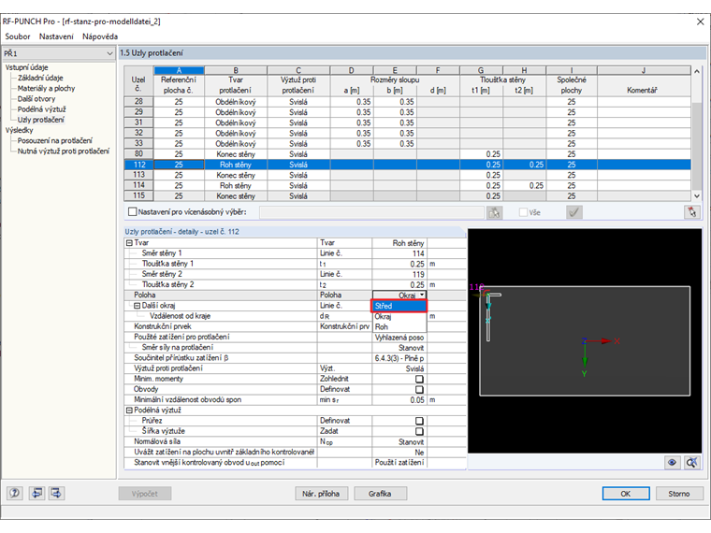This screenshot has height=533, width=711.
Task: Open the Soubor menu
Action: [x=18, y=36]
